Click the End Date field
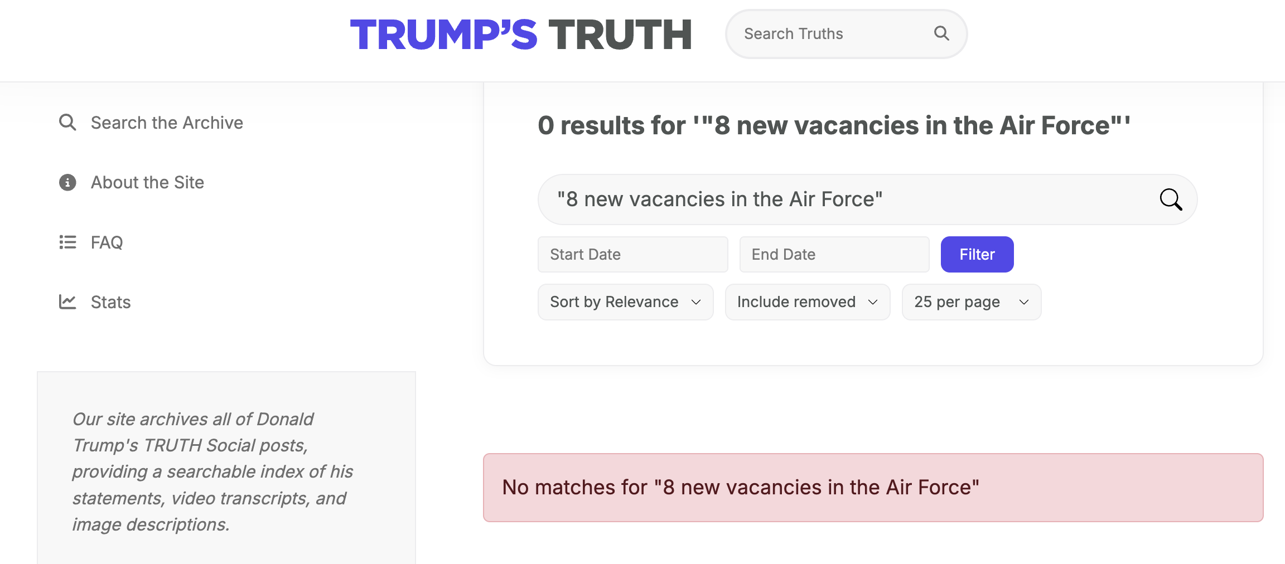This screenshot has width=1285, height=564. point(834,255)
